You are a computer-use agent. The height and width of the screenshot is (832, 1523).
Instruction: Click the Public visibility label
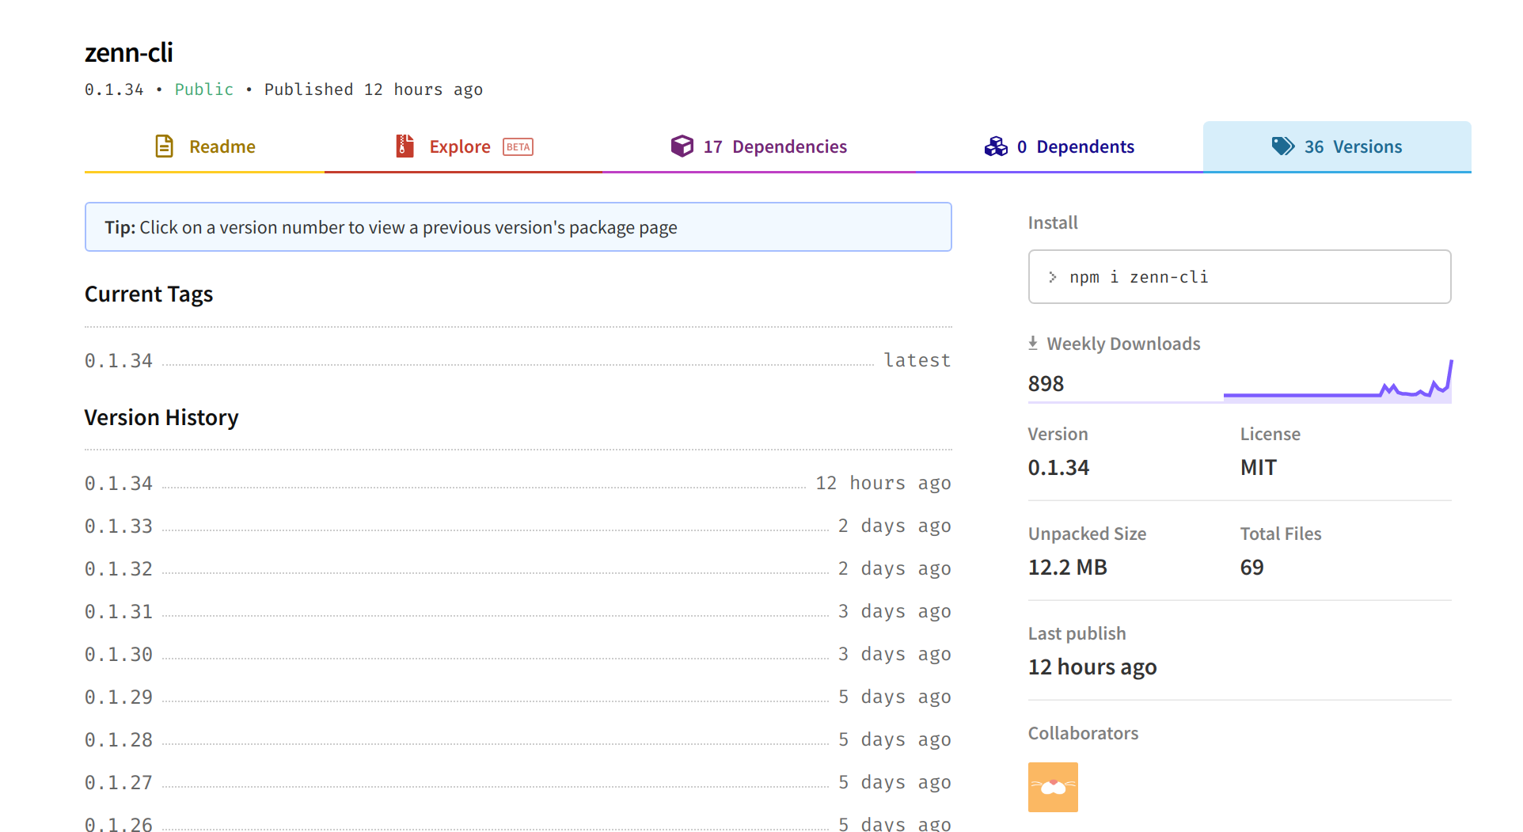(204, 89)
